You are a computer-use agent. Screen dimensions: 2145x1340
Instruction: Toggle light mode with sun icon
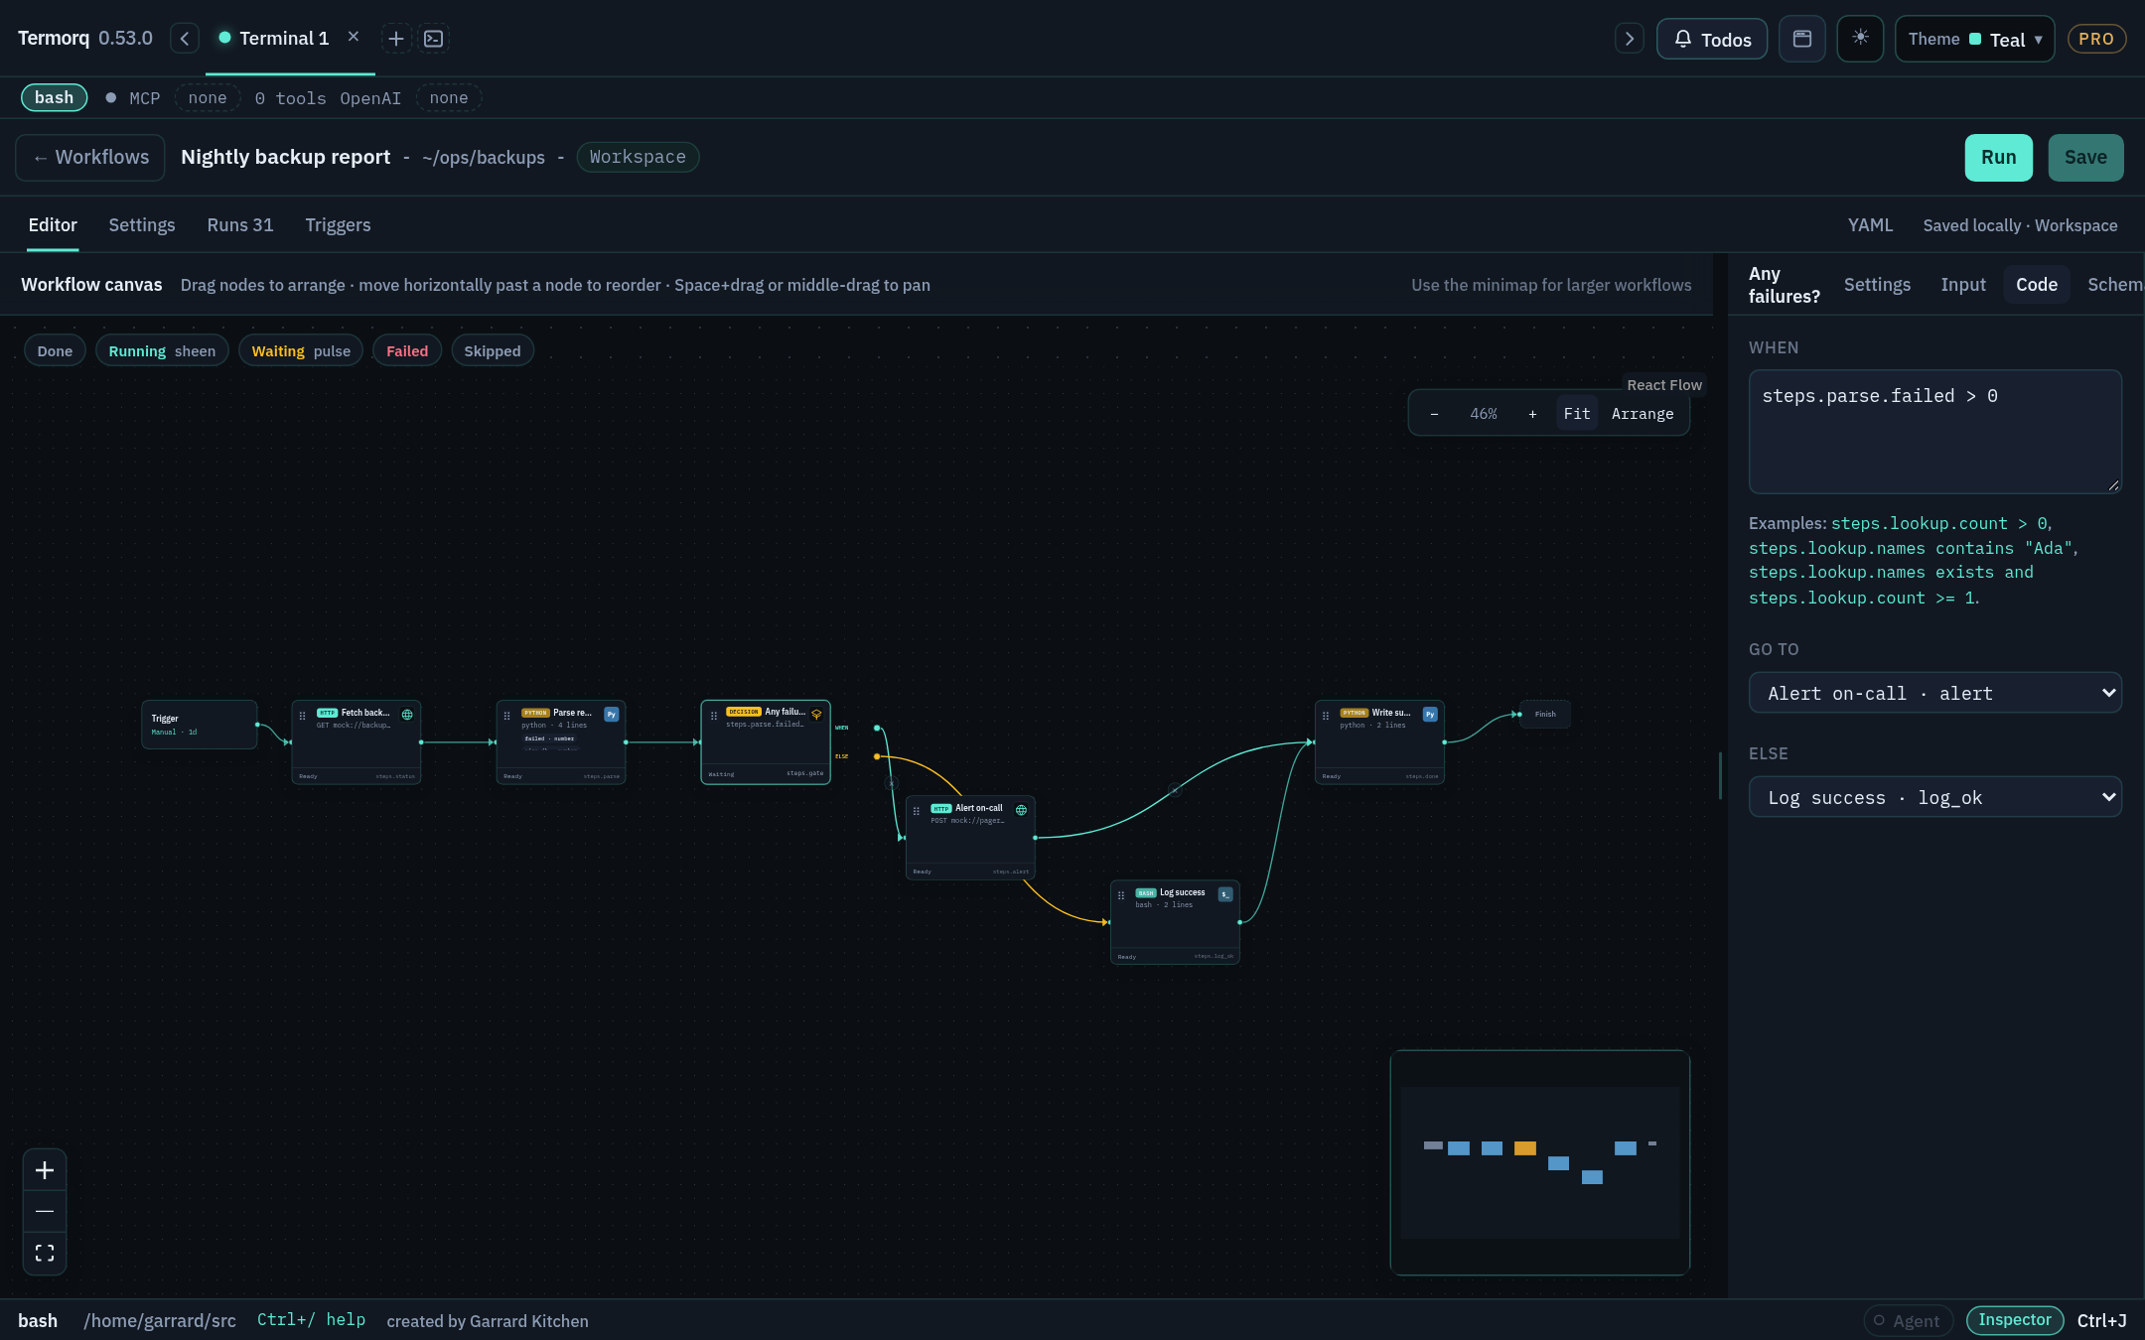pyautogui.click(x=1860, y=39)
